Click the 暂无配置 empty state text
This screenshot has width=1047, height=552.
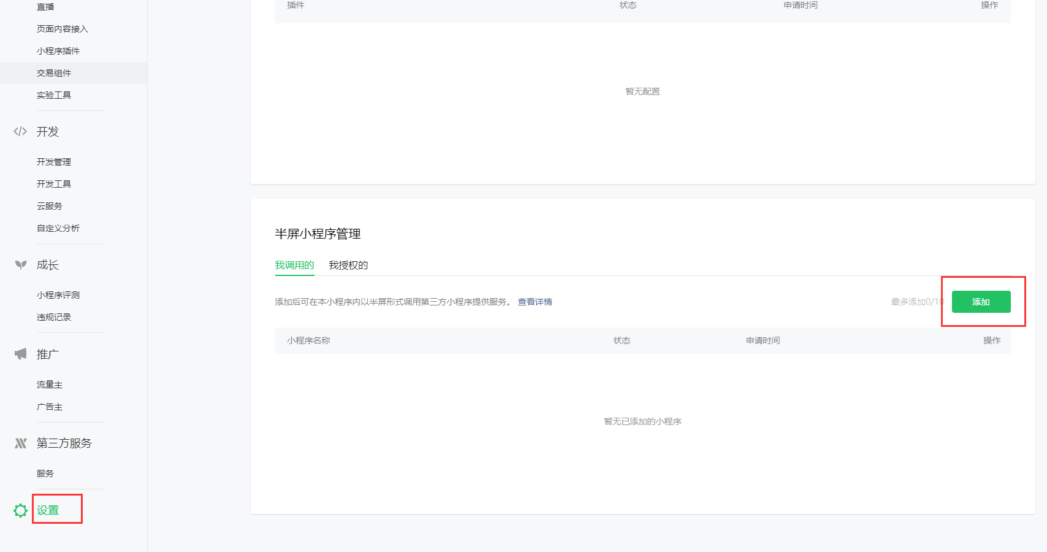coord(643,91)
